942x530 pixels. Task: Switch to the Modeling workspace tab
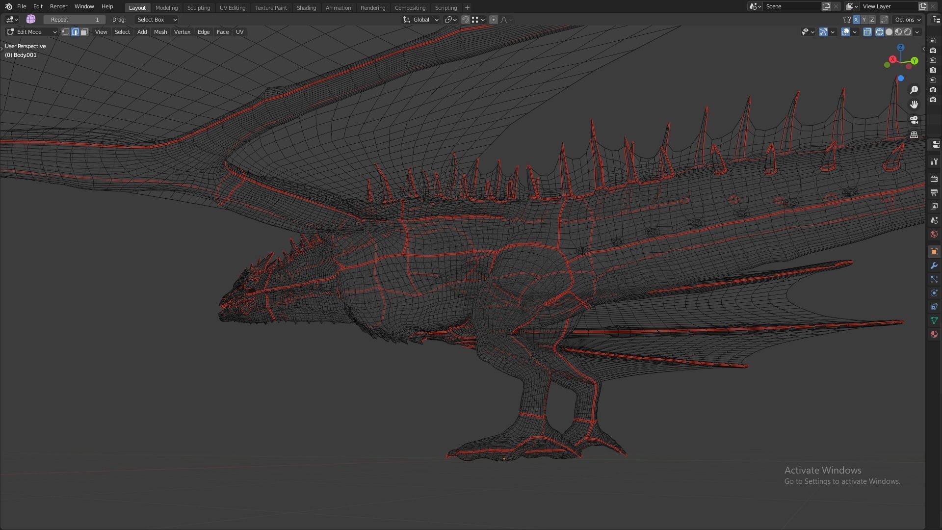click(x=166, y=8)
